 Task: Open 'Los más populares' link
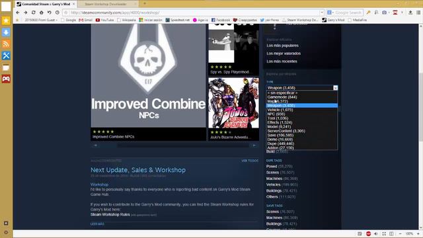coord(282,46)
